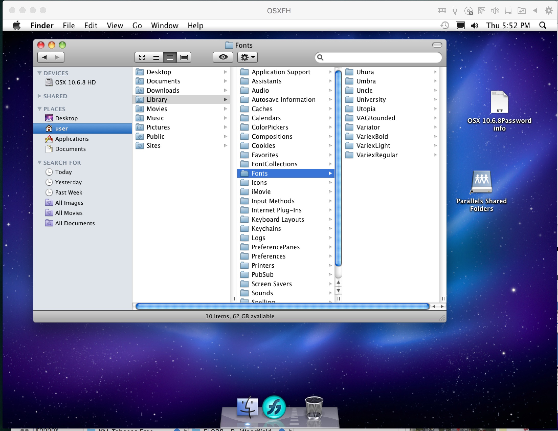The height and width of the screenshot is (431, 558).
Task: Select the Preferences folder
Action: click(x=286, y=256)
